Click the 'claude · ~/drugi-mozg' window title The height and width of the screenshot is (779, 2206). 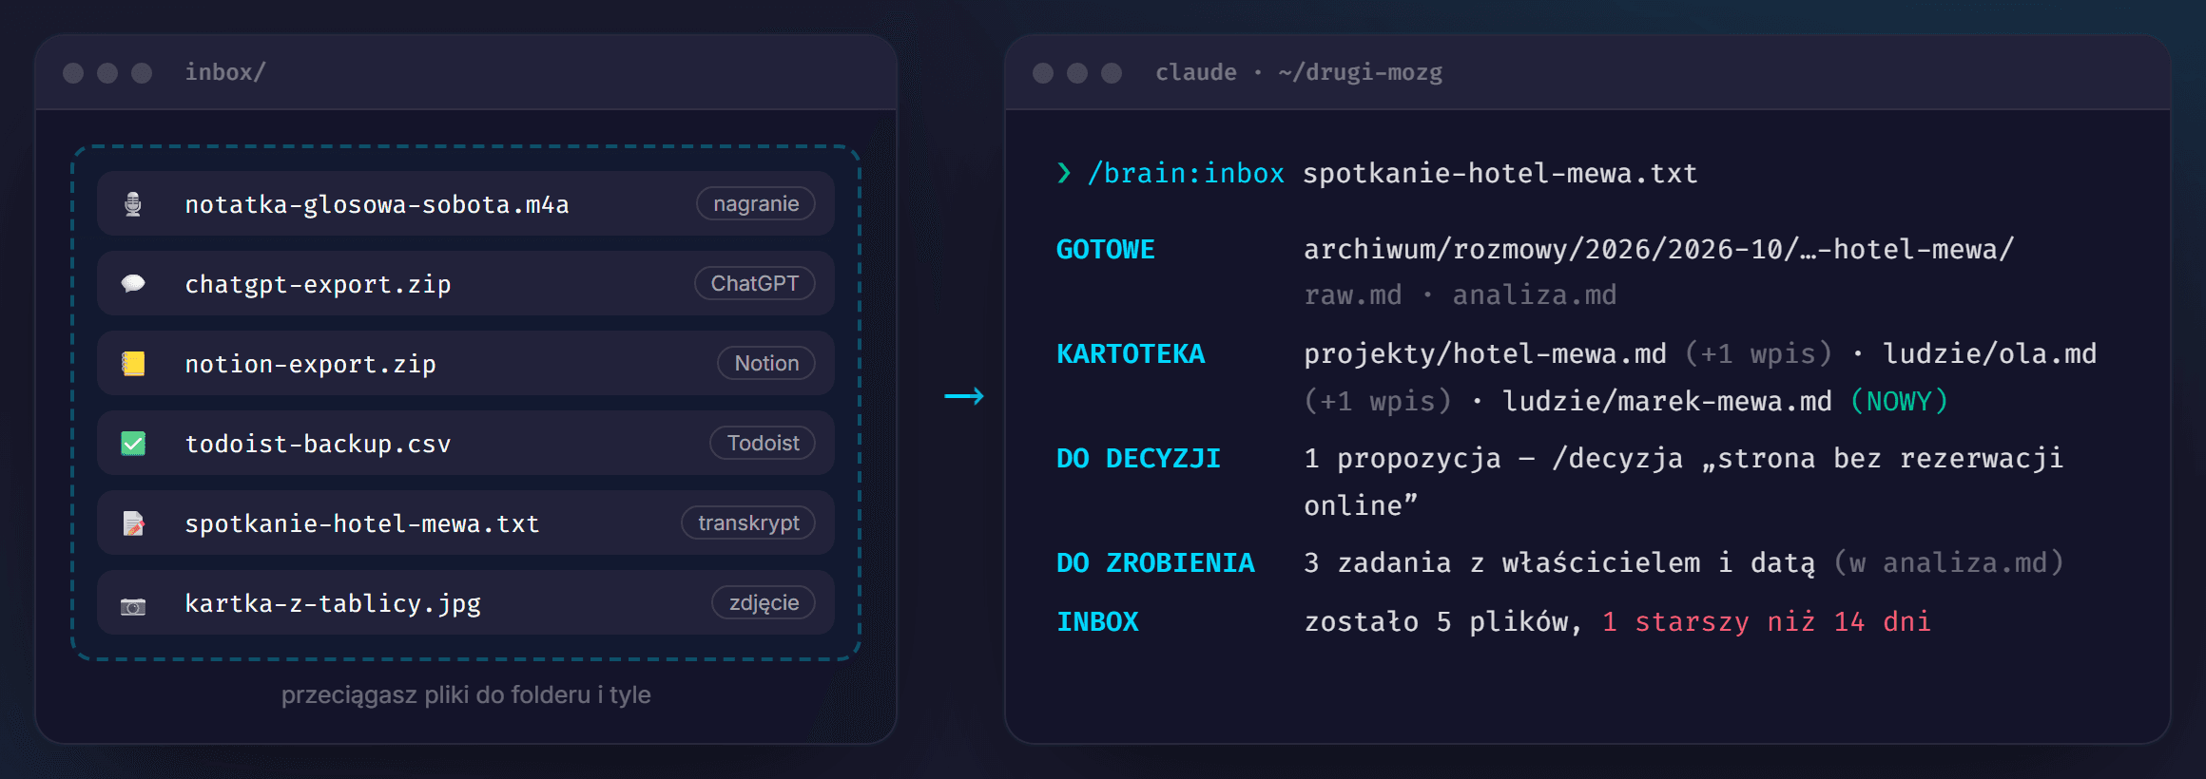1299,72
